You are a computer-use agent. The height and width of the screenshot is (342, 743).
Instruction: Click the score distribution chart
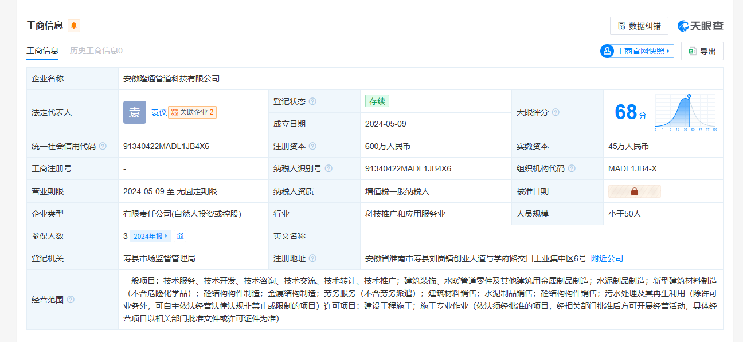tap(686, 112)
